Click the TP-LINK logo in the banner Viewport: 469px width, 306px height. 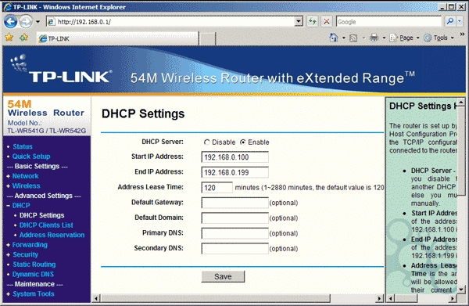[x=61, y=68]
